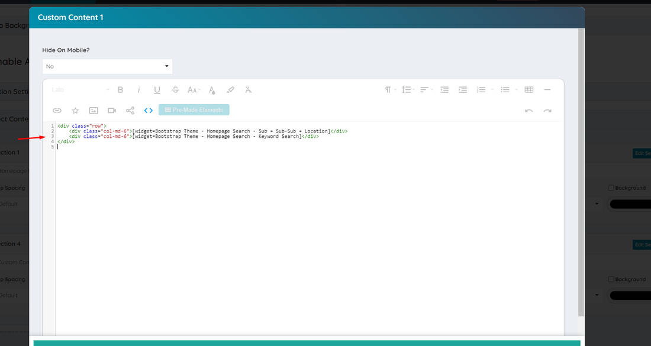Insert a video using the camera icon
651x346 pixels.
(111, 110)
